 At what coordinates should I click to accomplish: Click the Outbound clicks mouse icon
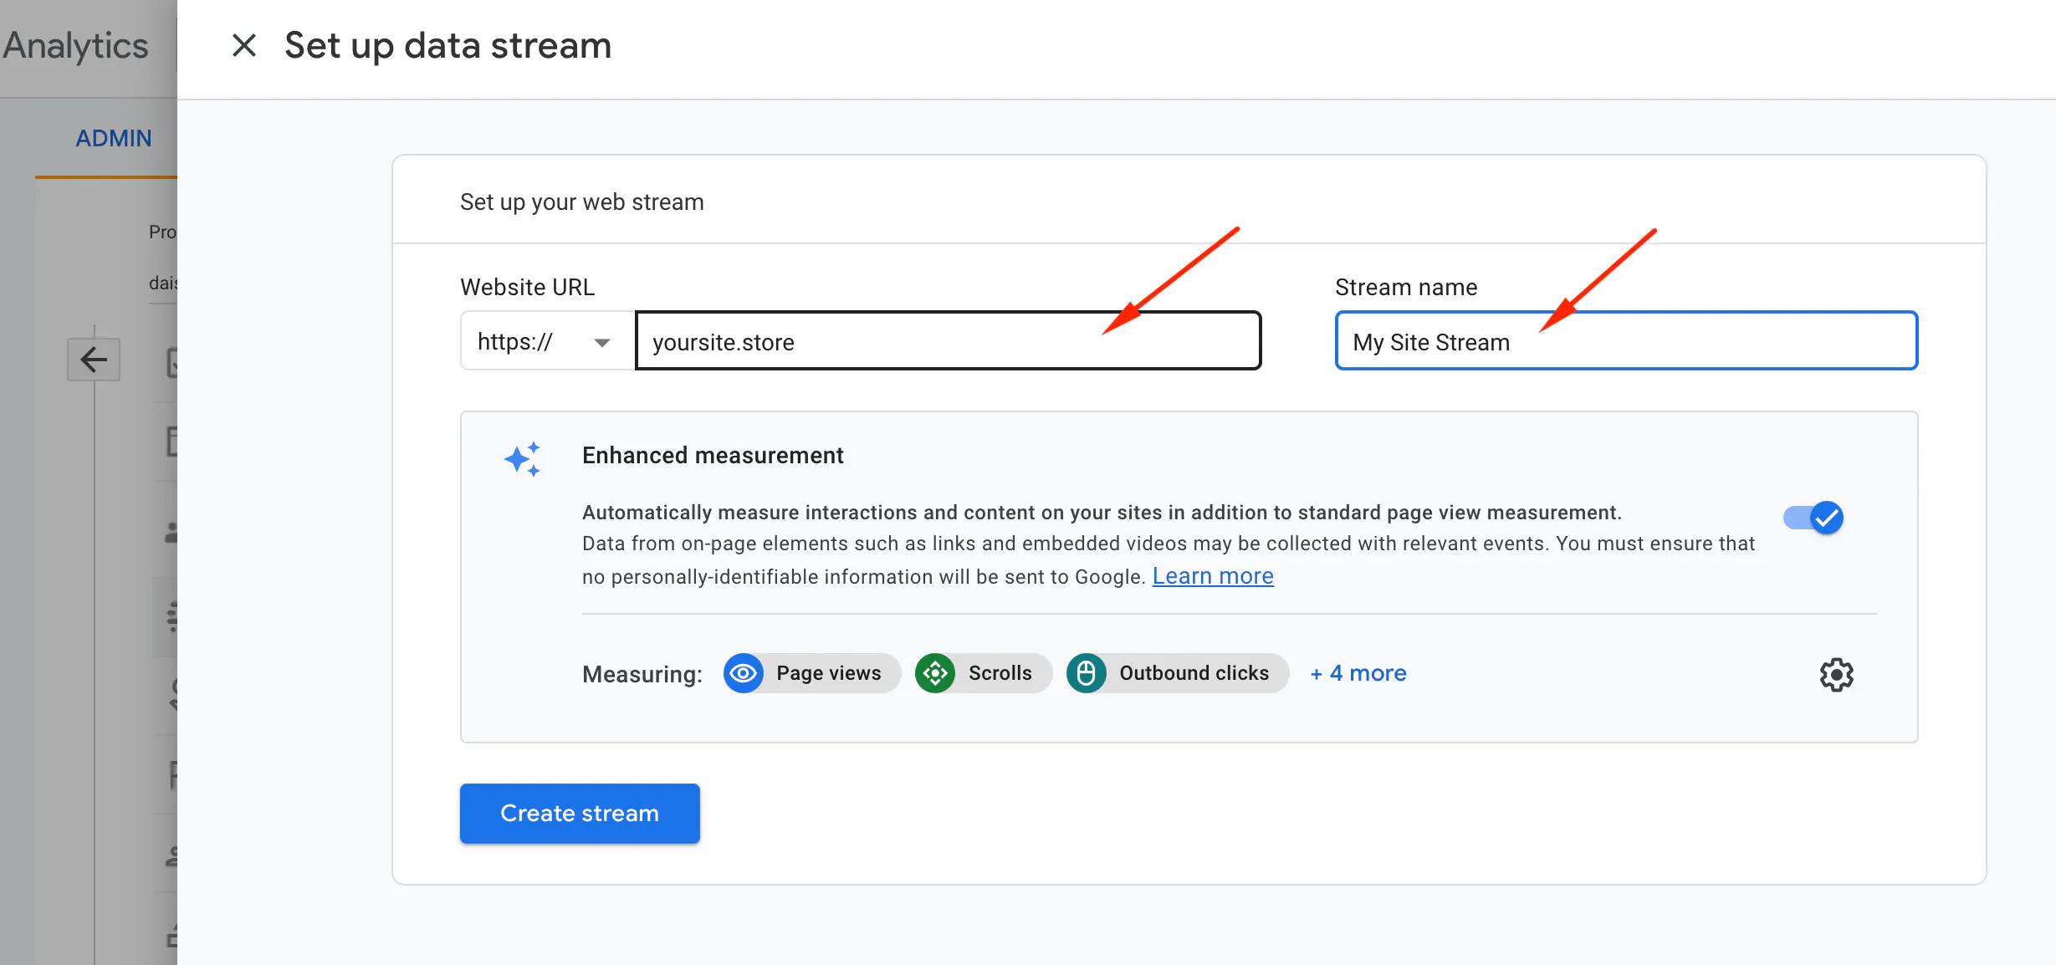1086,673
